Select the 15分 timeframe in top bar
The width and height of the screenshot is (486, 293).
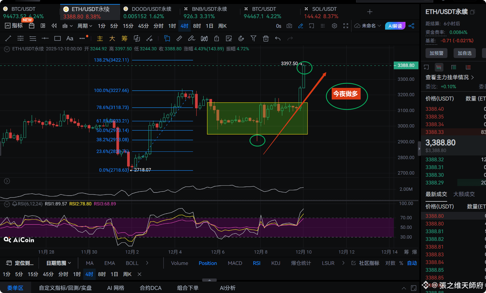128,26
